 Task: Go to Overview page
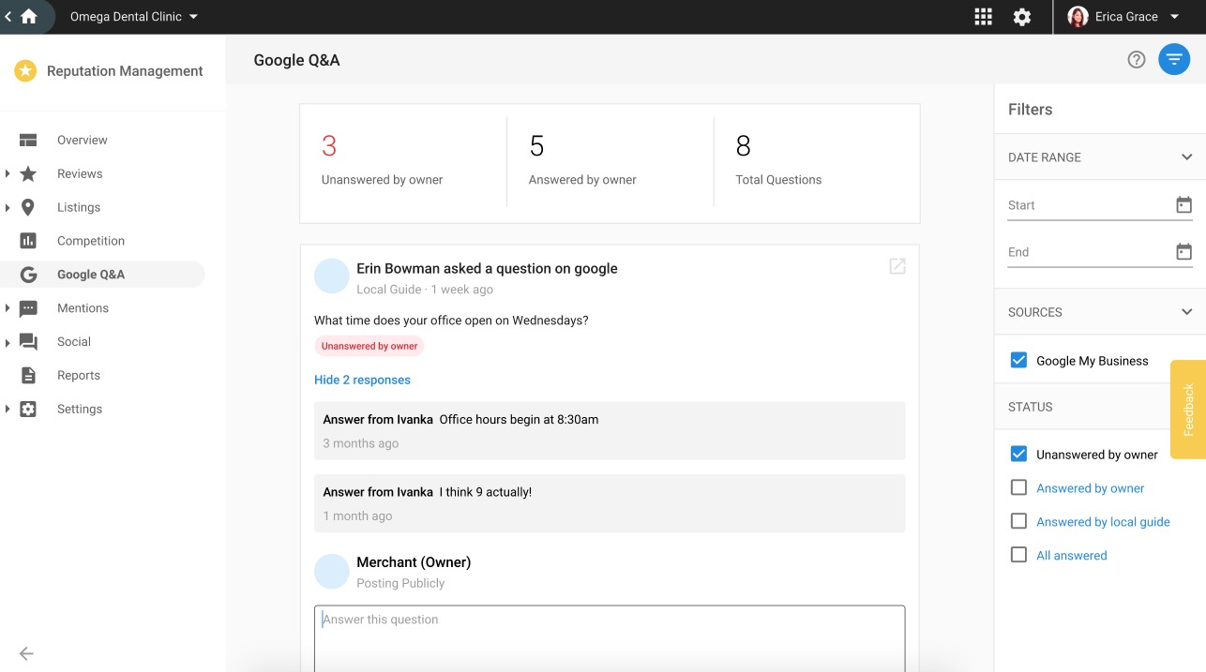tap(83, 140)
